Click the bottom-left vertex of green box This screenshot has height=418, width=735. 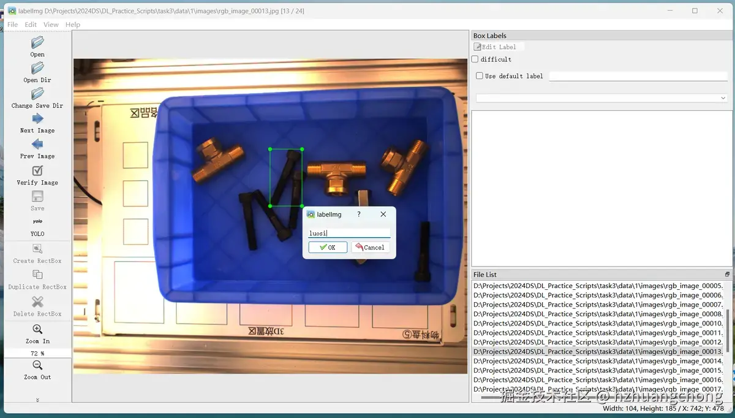270,206
